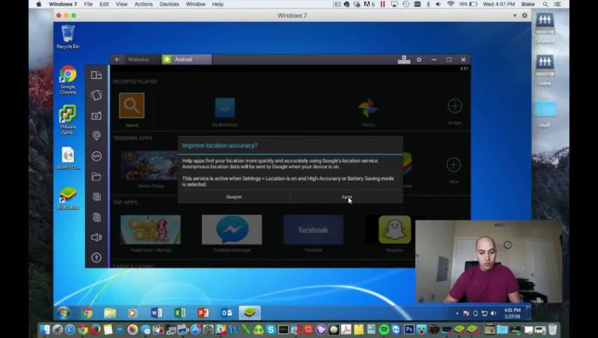Open Photoshop in the Mac dock
598x338 pixels.
point(409,330)
